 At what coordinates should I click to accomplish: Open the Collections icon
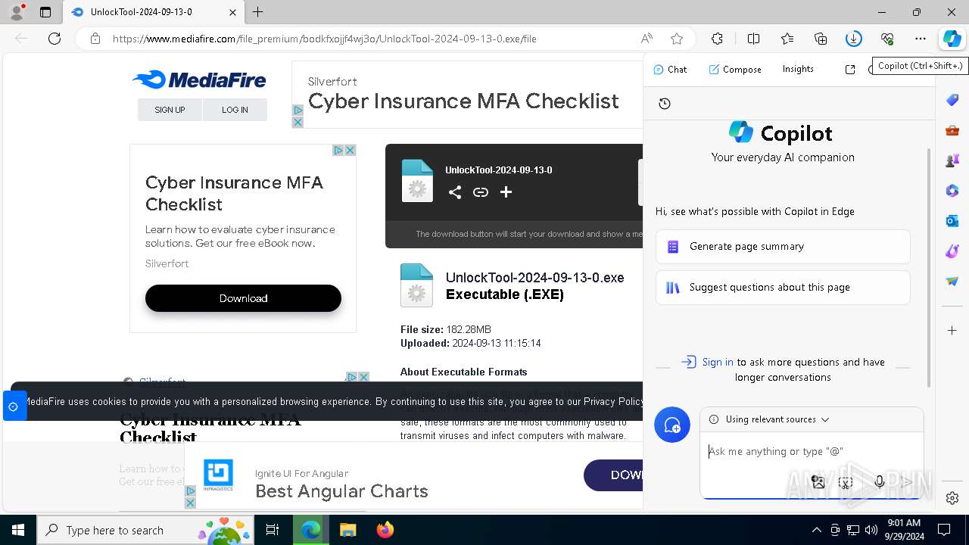[821, 39]
